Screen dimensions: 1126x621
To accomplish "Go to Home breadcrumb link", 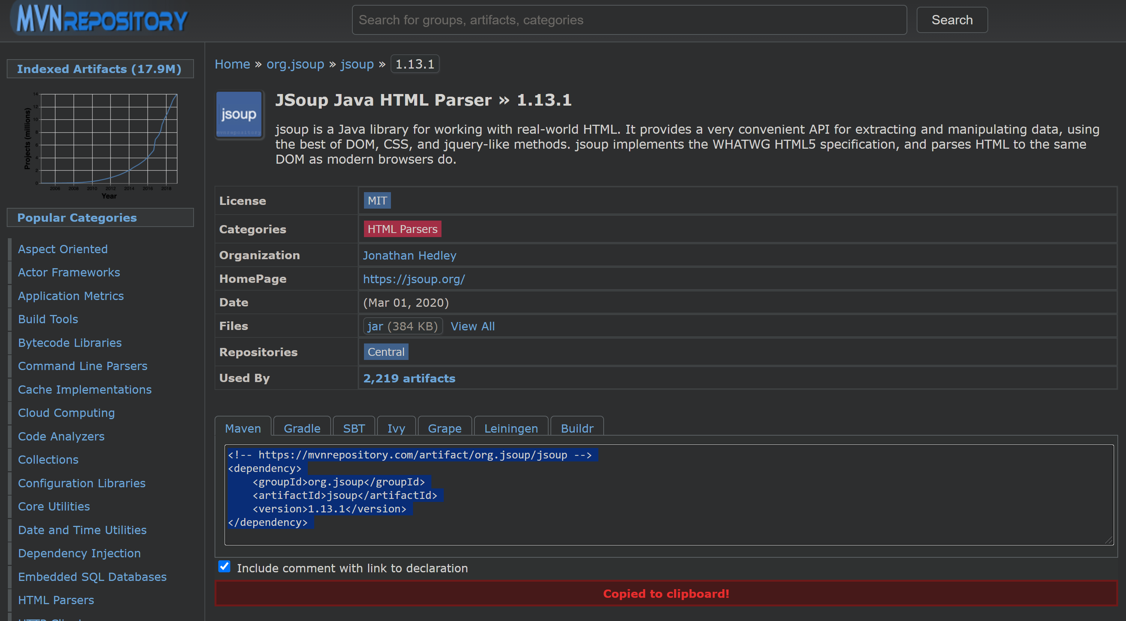I will click(232, 64).
